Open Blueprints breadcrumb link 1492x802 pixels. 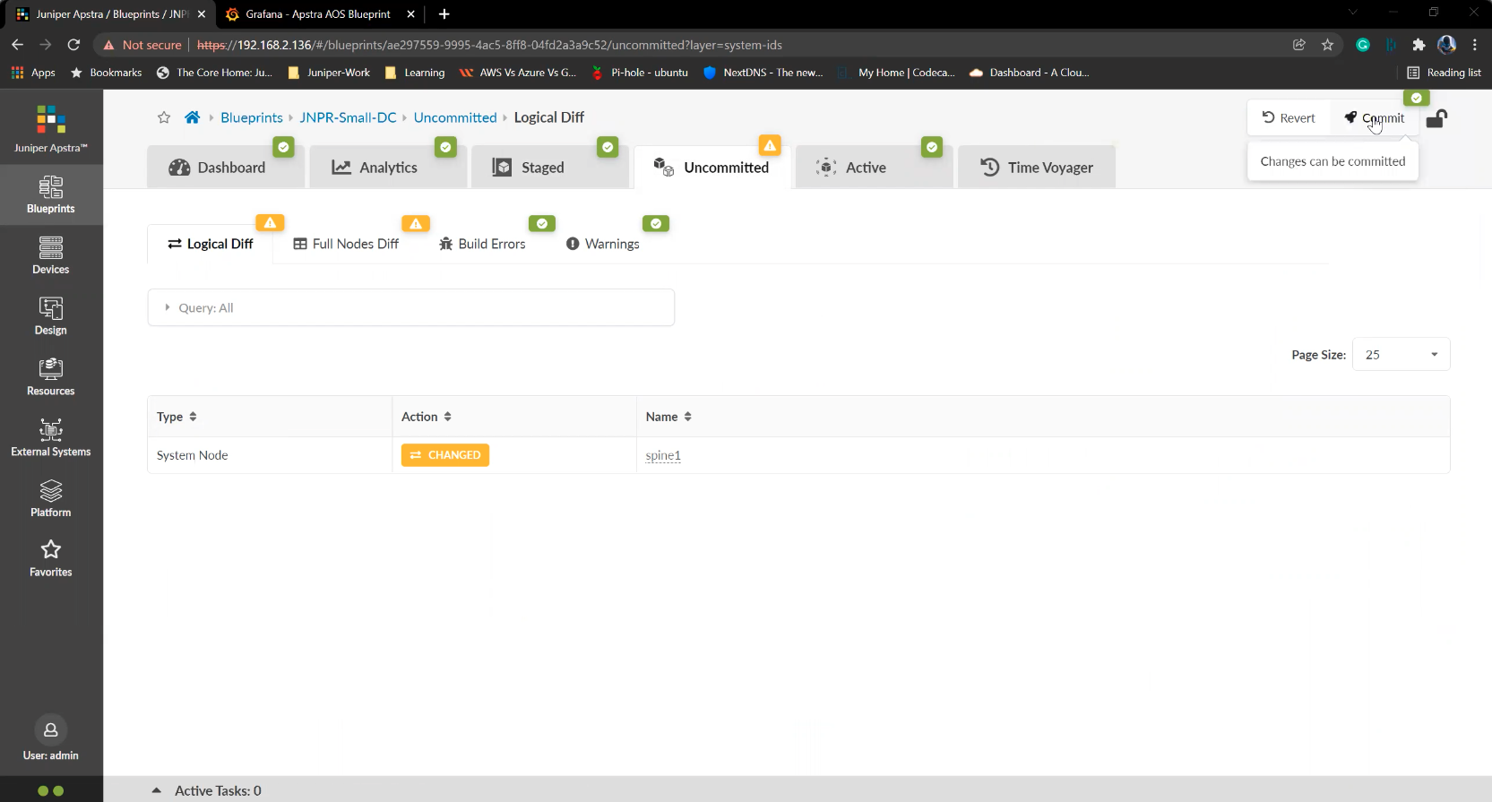pyautogui.click(x=252, y=117)
